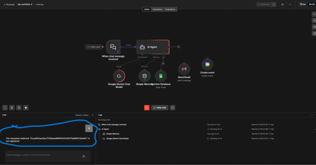Open the Google Gemini Chat Model node

119,76
